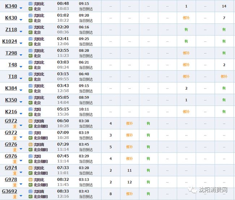Click the blue icon beside 沈阳南 in G3692 row
The height and width of the screenshot is (200, 235).
point(31,191)
